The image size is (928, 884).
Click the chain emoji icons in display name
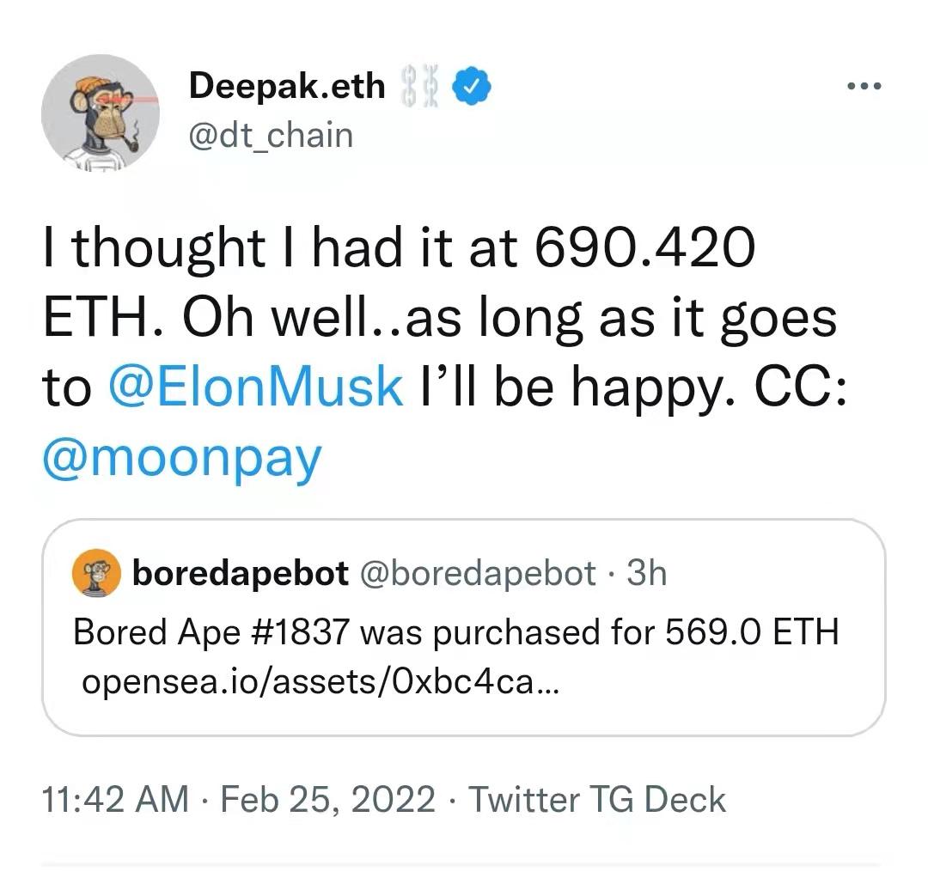click(420, 84)
